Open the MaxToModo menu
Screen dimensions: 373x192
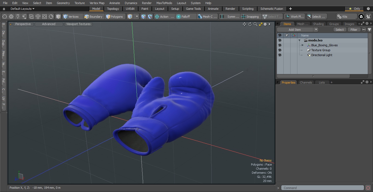point(164,3)
